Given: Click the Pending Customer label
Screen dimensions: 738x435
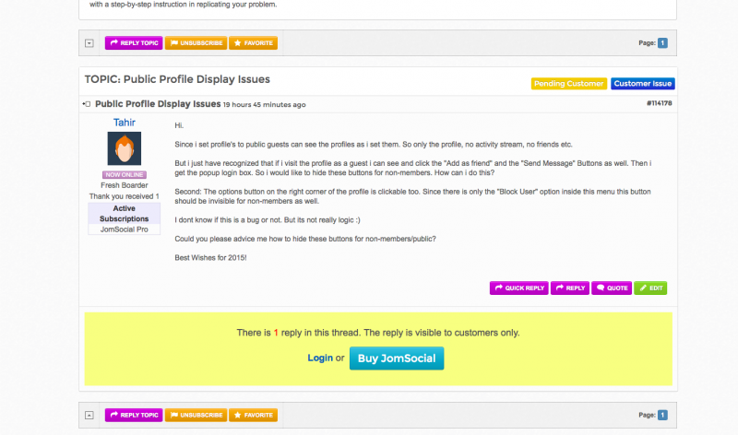Looking at the screenshot, I should pos(569,83).
